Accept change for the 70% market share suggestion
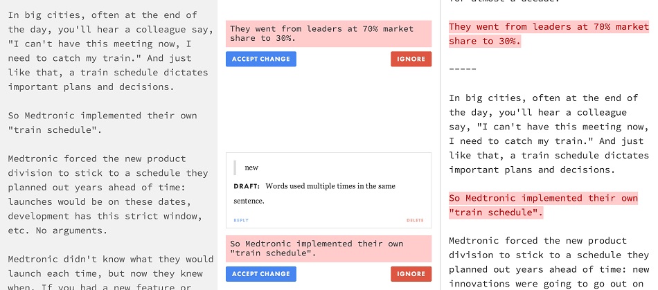The height and width of the screenshot is (290, 658). tap(260, 60)
